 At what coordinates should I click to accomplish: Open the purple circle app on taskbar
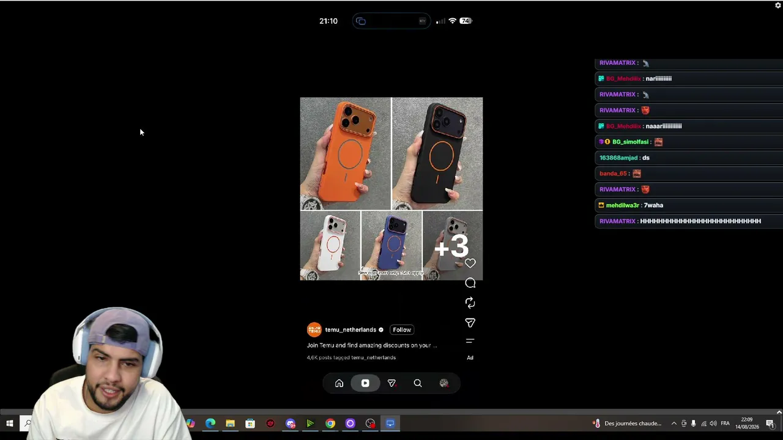(350, 424)
